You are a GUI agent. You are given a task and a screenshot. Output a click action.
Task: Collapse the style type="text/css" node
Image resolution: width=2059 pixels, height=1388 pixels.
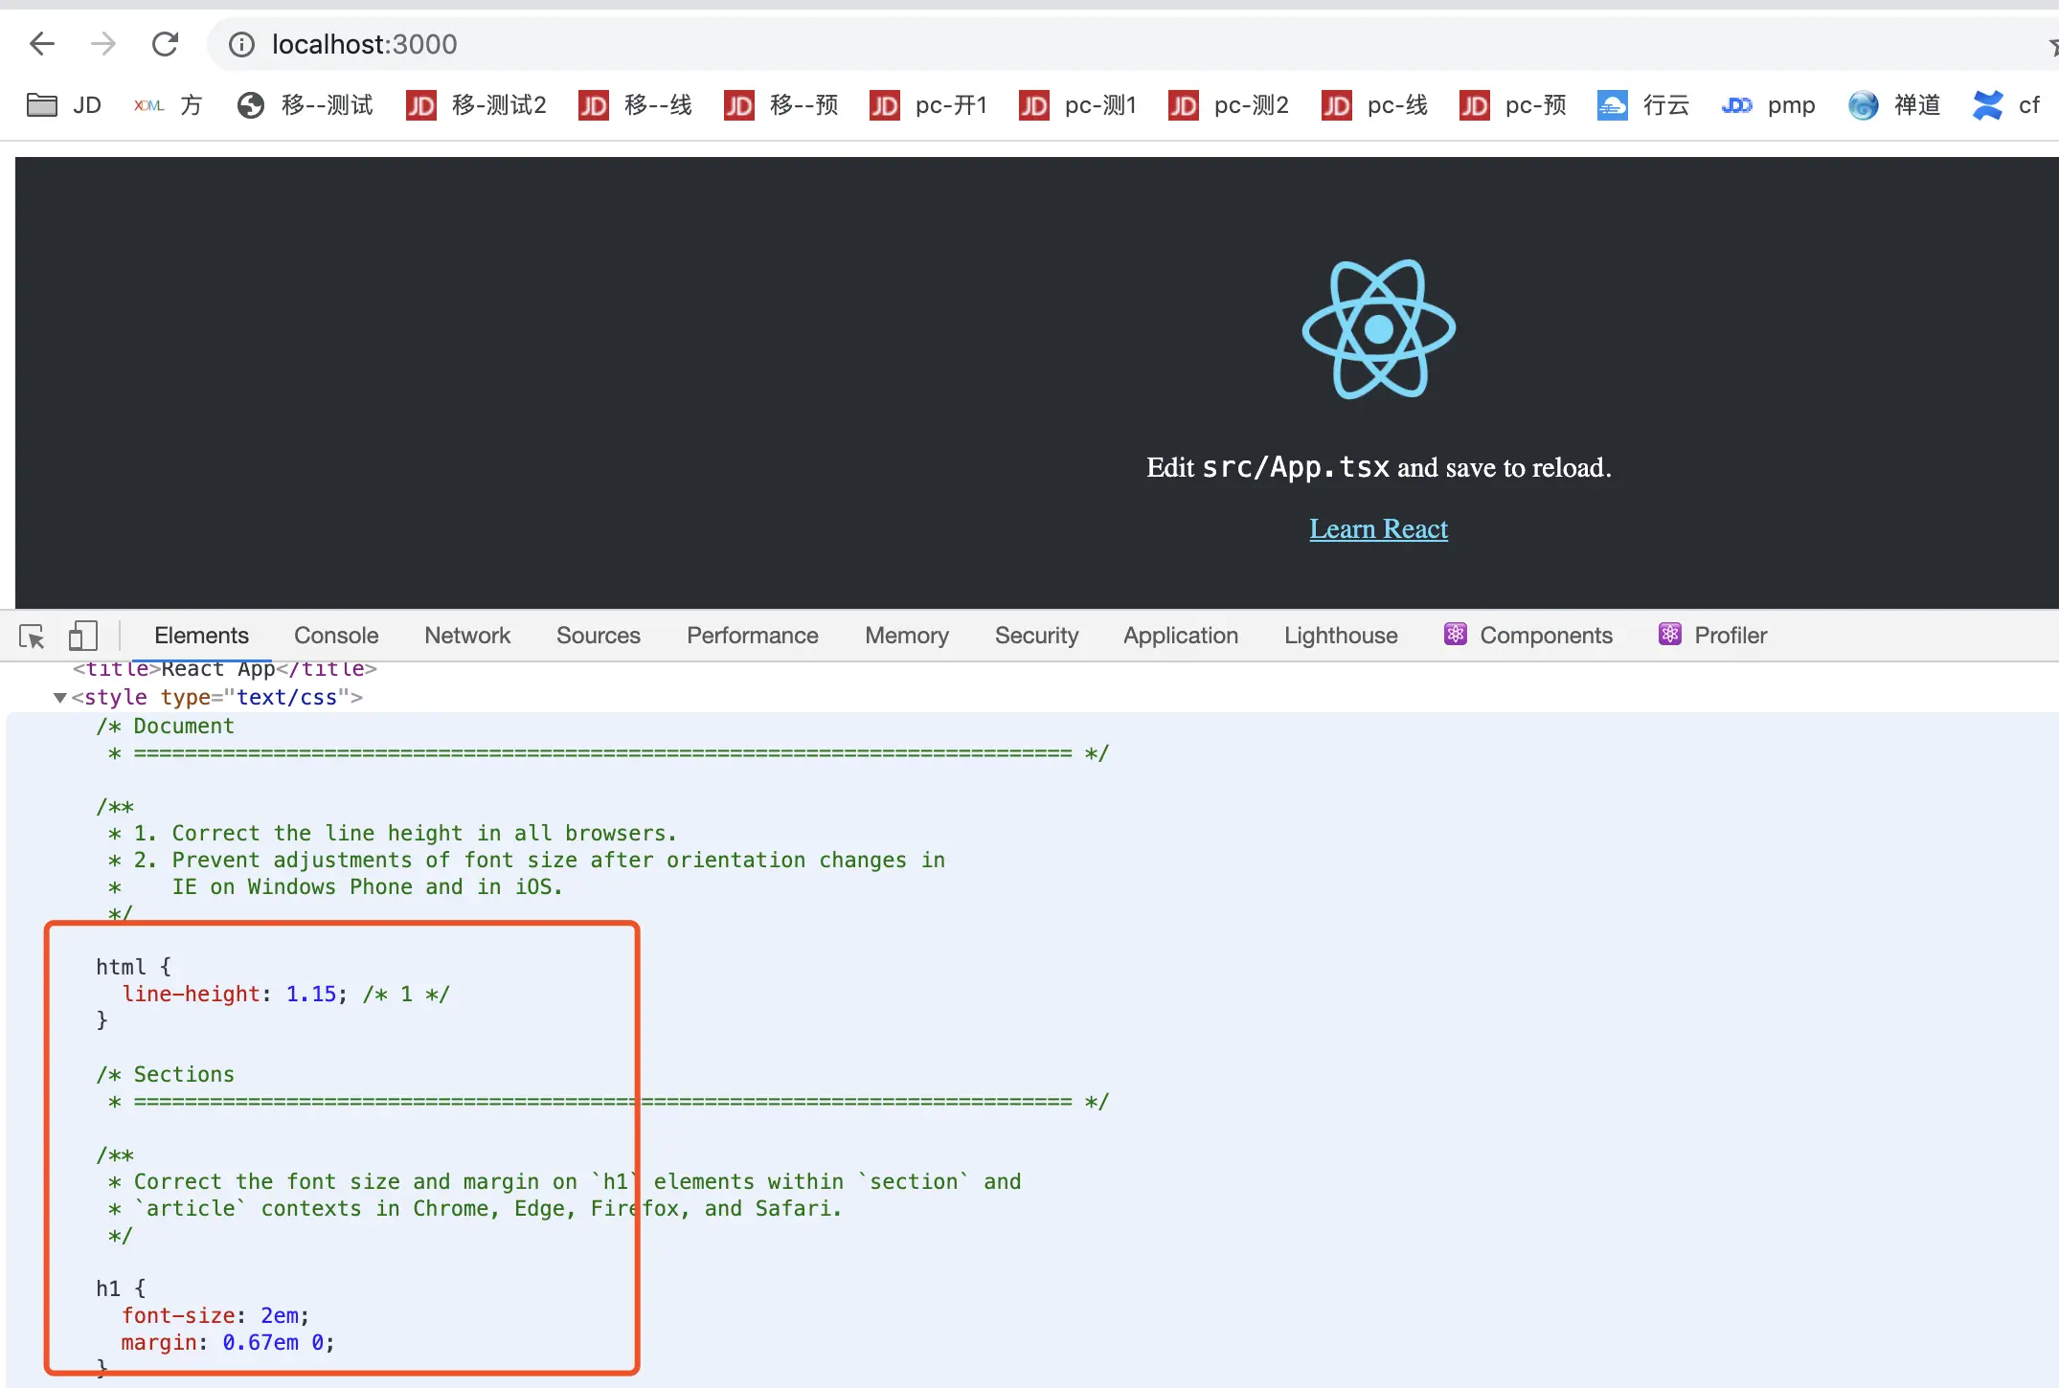60,698
